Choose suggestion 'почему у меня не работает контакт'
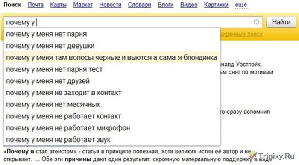The height and width of the screenshot is (165, 299). pyautogui.click(x=112, y=116)
